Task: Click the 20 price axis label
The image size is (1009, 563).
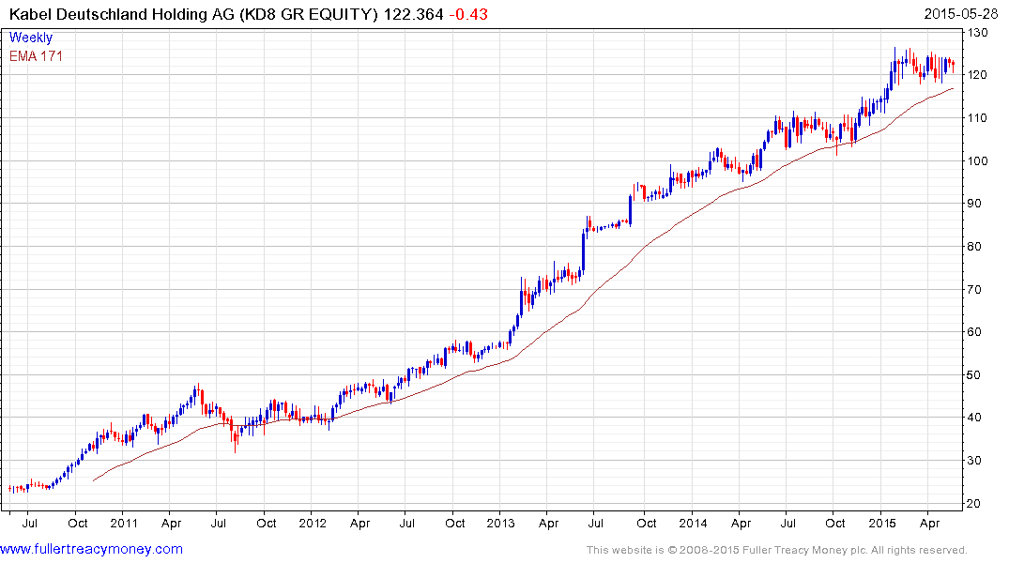Action: (974, 504)
